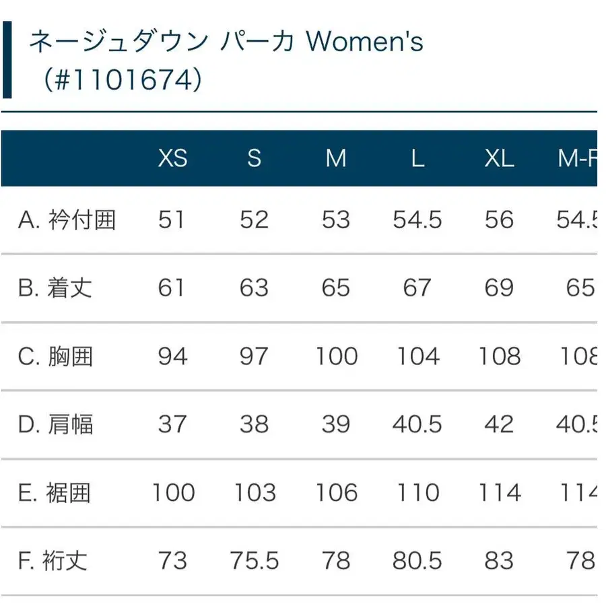This screenshot has height=606, width=606.
Task: Click the 80.5 value in 裄丈 row
Action: pos(417,561)
